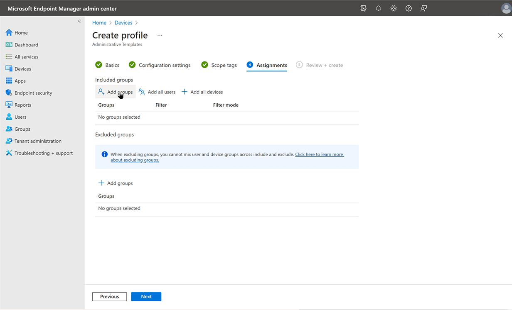Open the help question mark icon
Screen dimensions: 512x310
[409, 8]
